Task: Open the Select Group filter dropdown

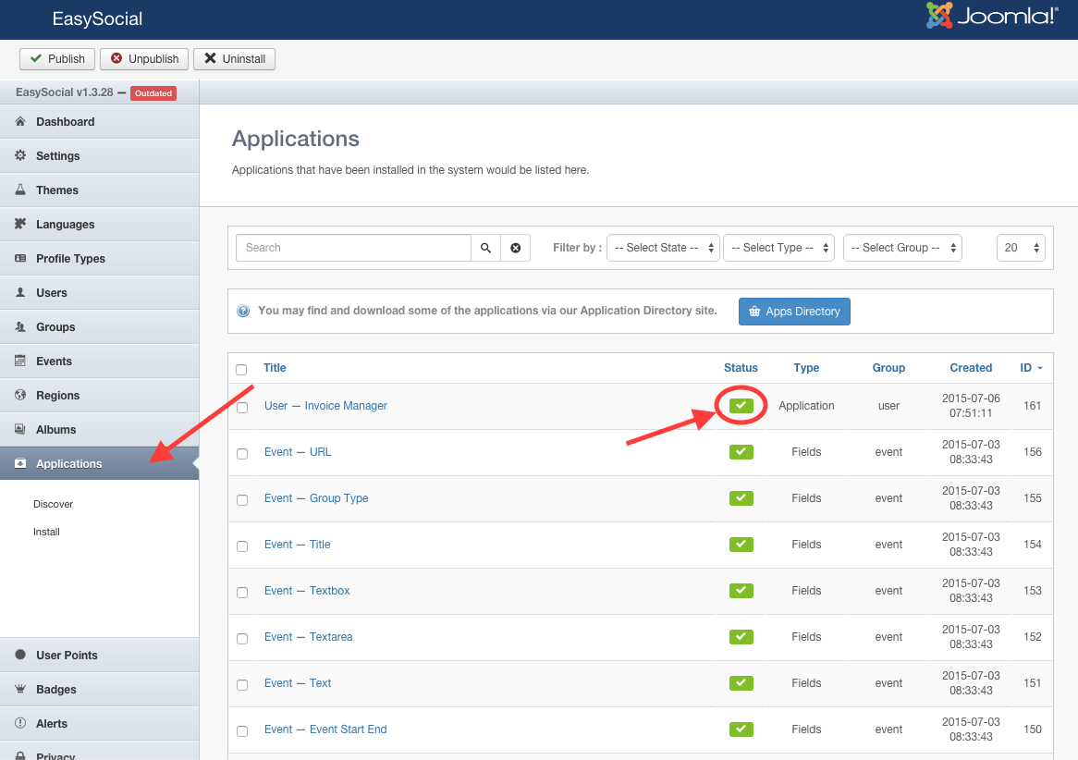Action: click(x=902, y=248)
